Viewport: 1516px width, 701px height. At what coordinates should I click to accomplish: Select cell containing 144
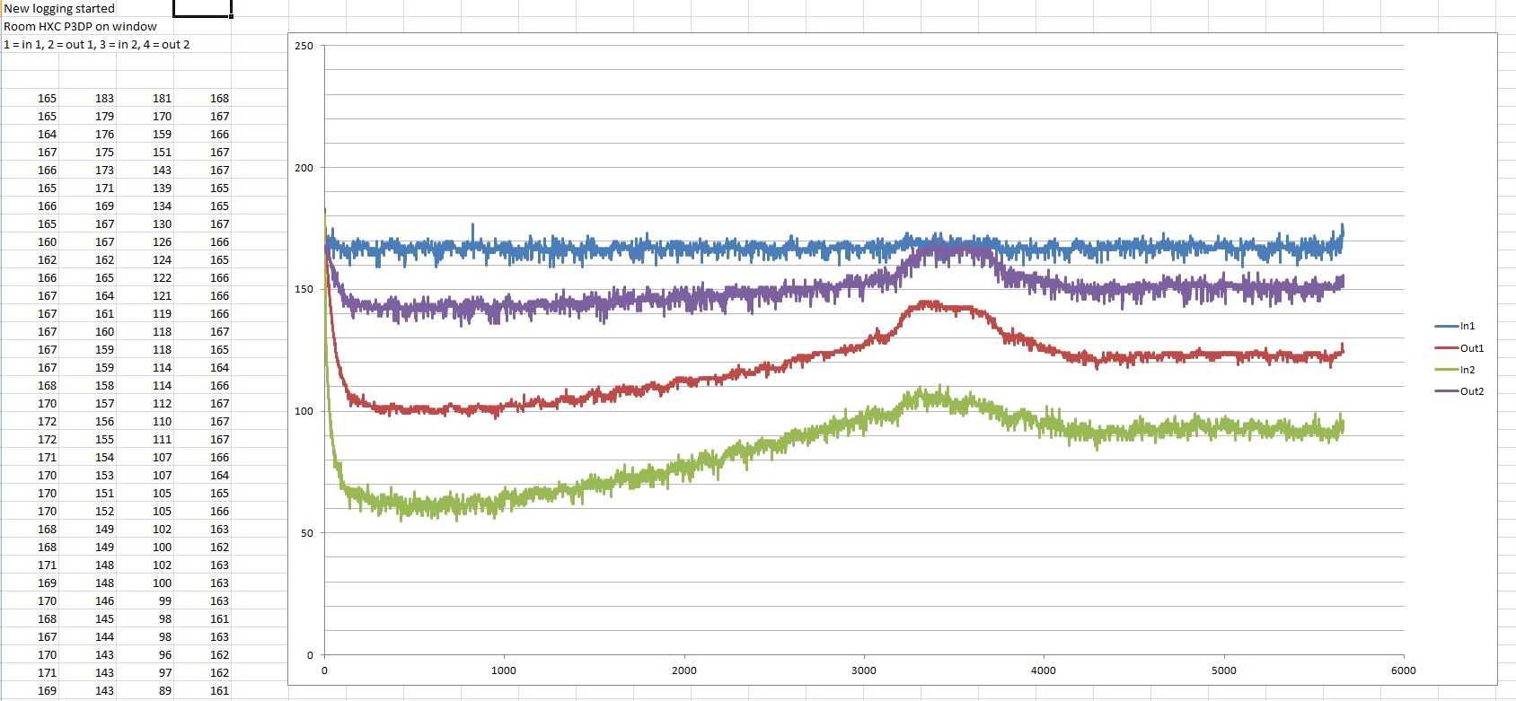tap(87, 636)
